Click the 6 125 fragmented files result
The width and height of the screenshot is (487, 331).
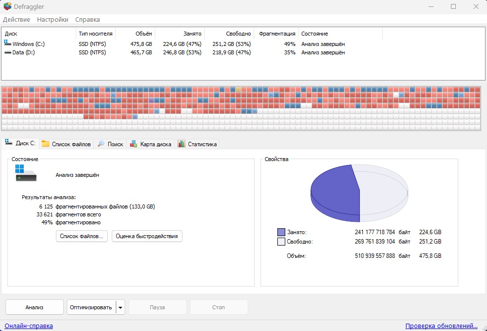pyautogui.click(x=97, y=207)
